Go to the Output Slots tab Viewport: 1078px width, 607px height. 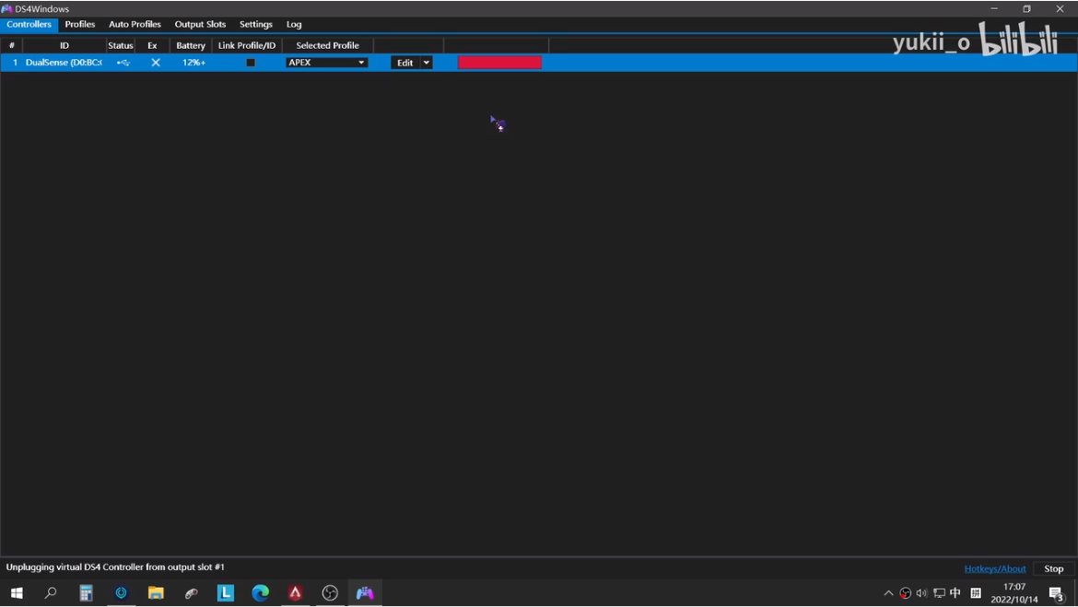pos(200,24)
